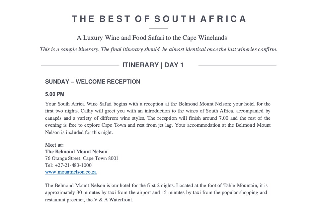Click the title 'The Best of South Africa'

coord(159,19)
